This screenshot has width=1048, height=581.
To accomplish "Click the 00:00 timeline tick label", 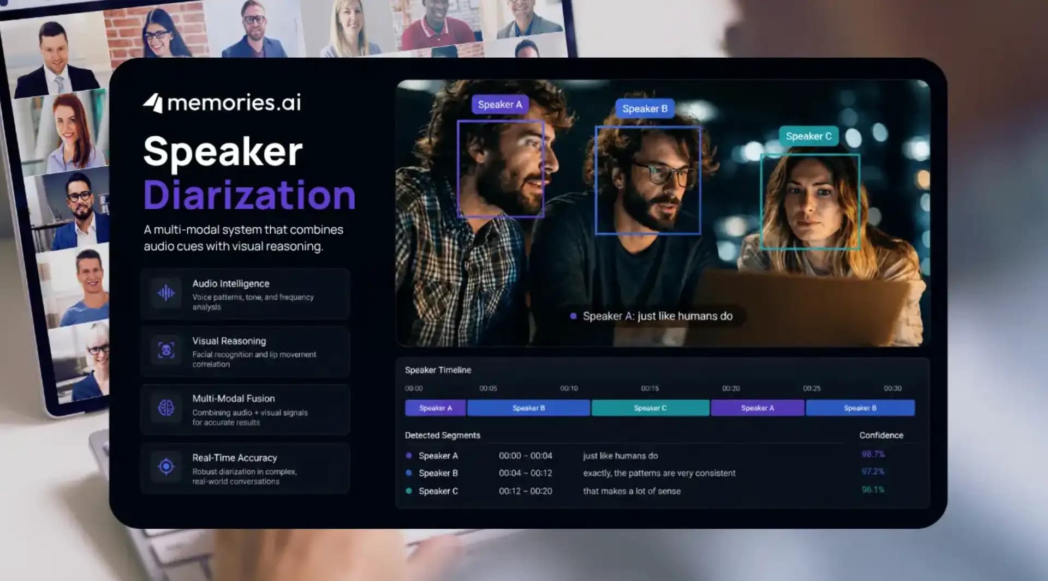I will pos(414,389).
